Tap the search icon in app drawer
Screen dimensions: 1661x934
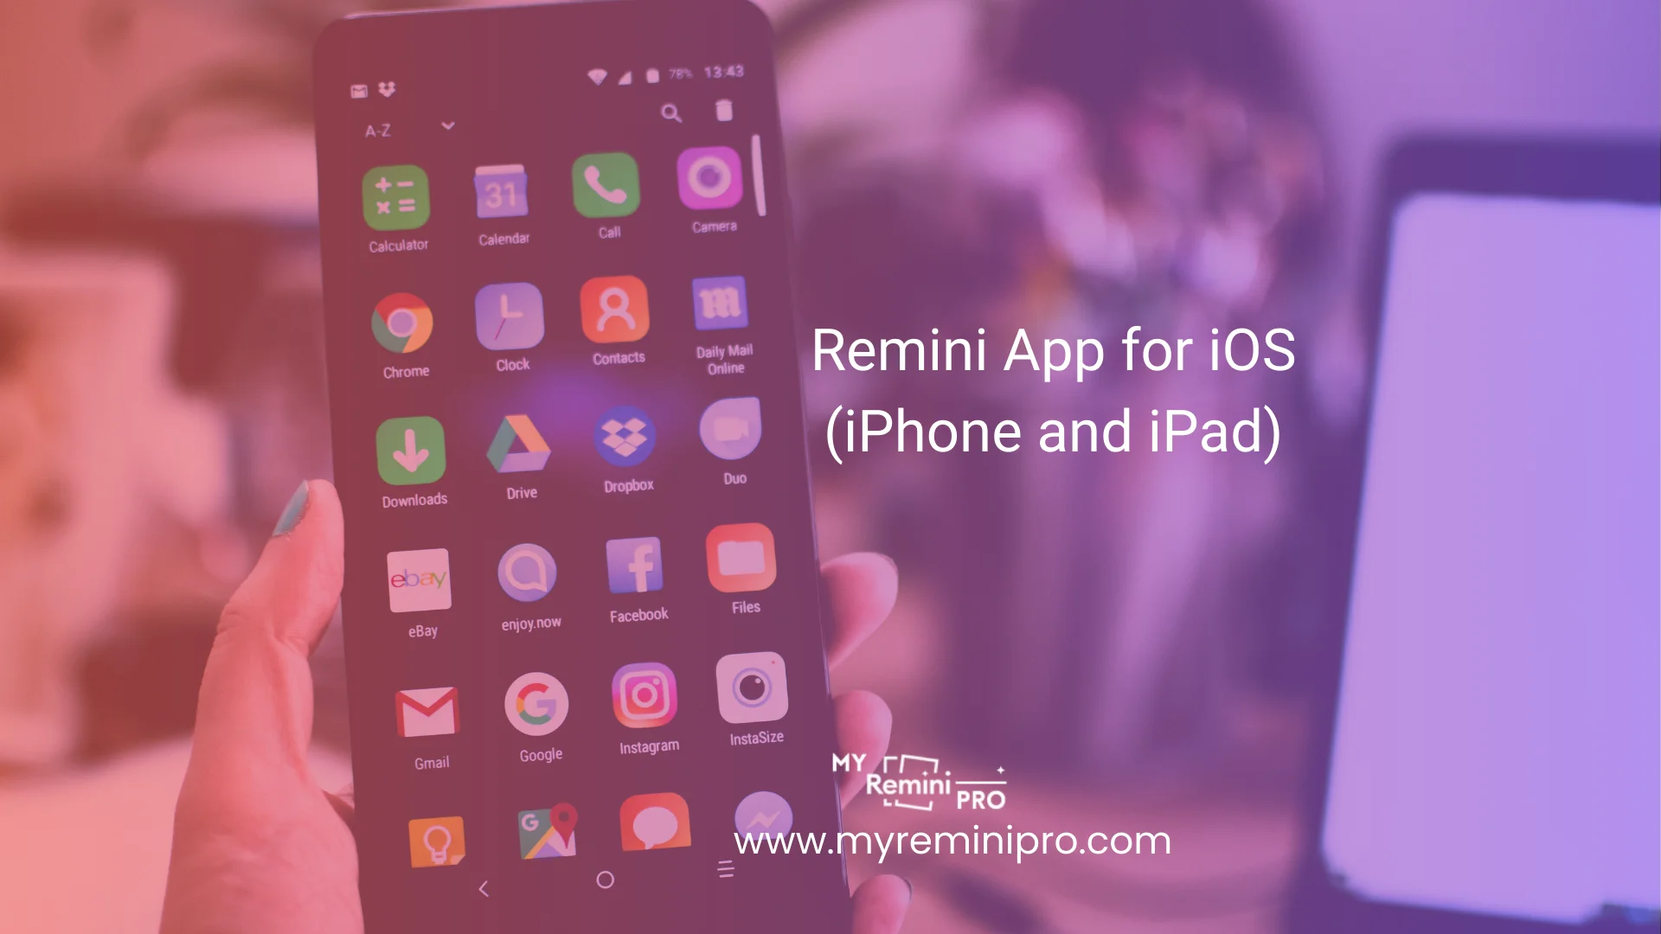point(672,113)
